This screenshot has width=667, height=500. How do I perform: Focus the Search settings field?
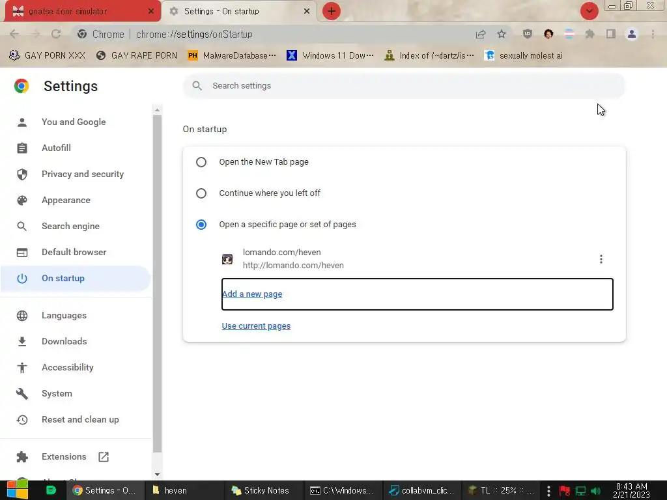(404, 86)
